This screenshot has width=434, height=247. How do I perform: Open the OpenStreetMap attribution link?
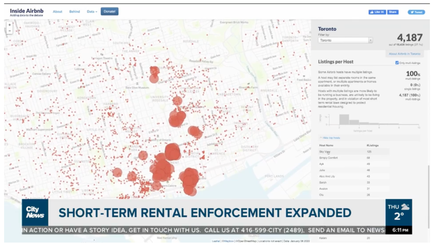click(246, 241)
